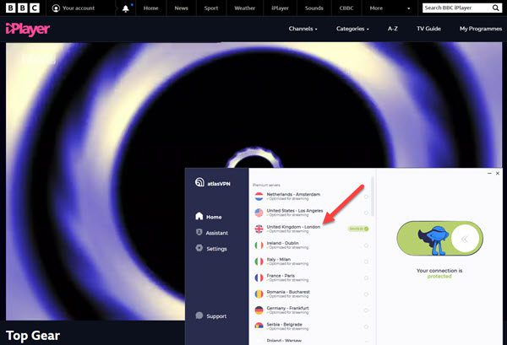Expand the Channels dropdown
The image size is (507, 345).
[303, 29]
